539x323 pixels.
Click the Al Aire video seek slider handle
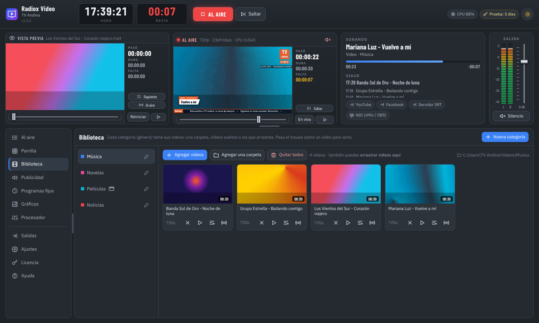click(259, 119)
